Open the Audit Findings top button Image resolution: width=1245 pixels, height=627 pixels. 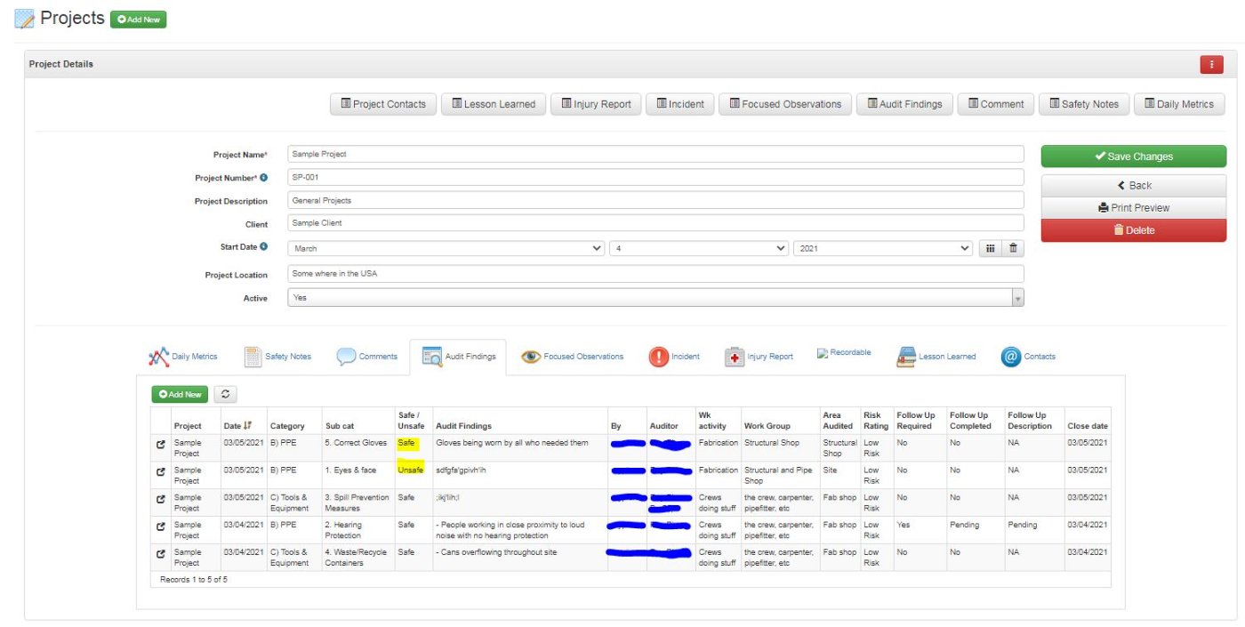coord(904,104)
